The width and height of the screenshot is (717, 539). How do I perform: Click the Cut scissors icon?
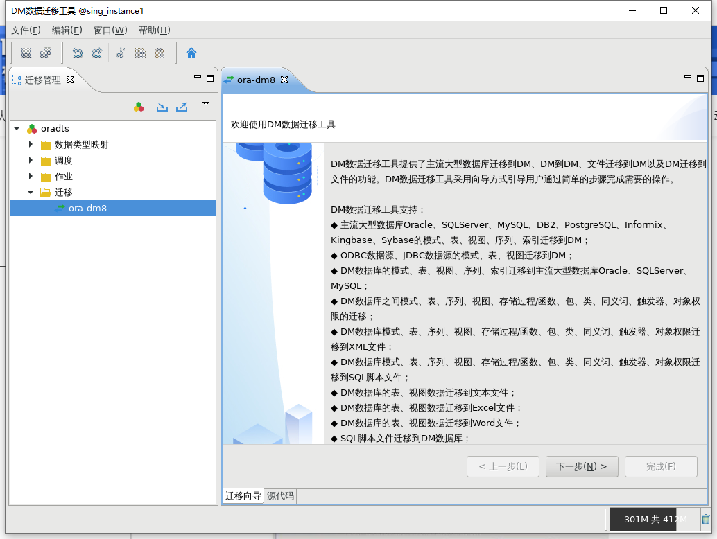tap(121, 53)
